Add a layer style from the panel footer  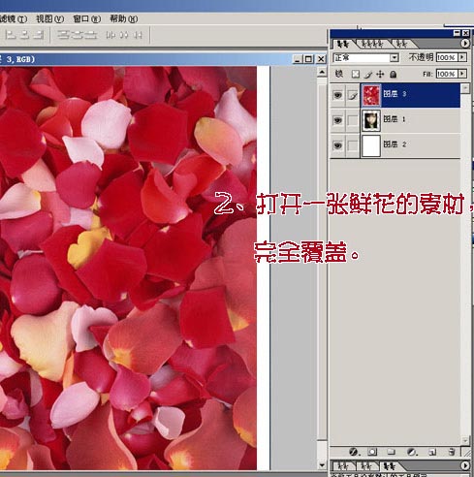click(354, 452)
